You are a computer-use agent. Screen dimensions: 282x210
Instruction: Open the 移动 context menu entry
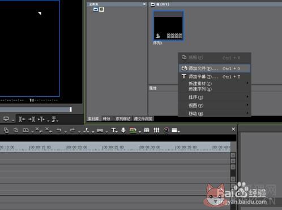[x=215, y=114]
